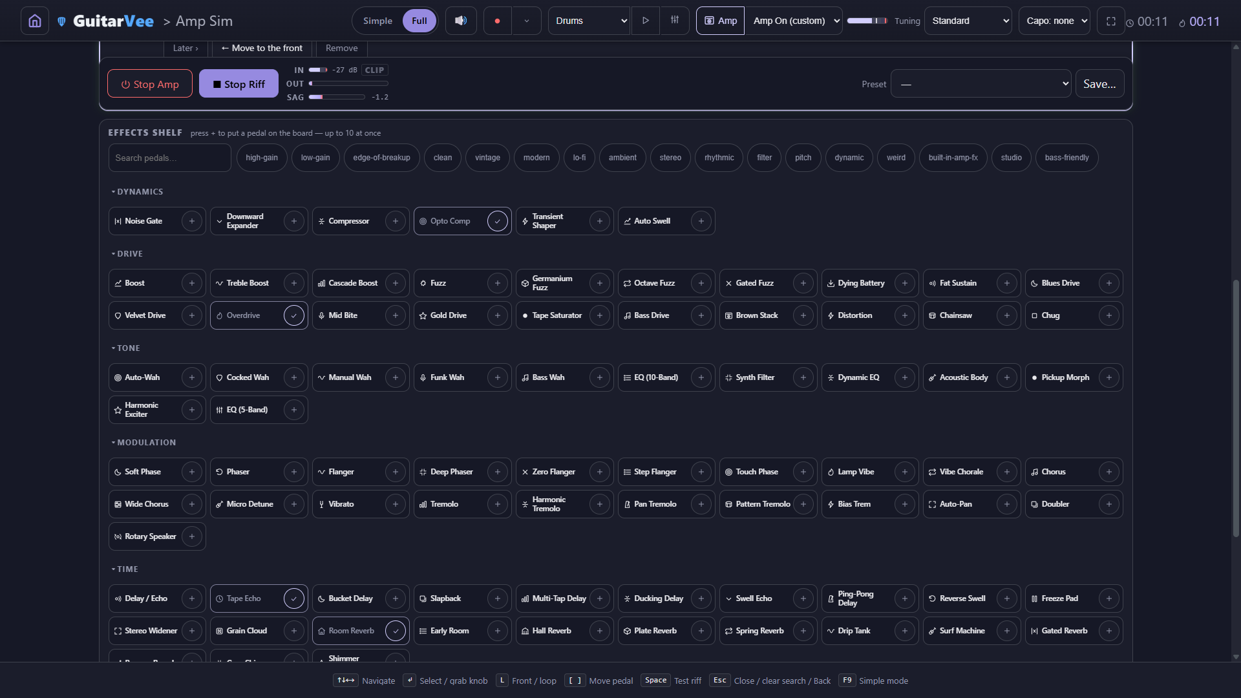
Task: Add Fuzz pedal to the board
Action: tap(498, 283)
